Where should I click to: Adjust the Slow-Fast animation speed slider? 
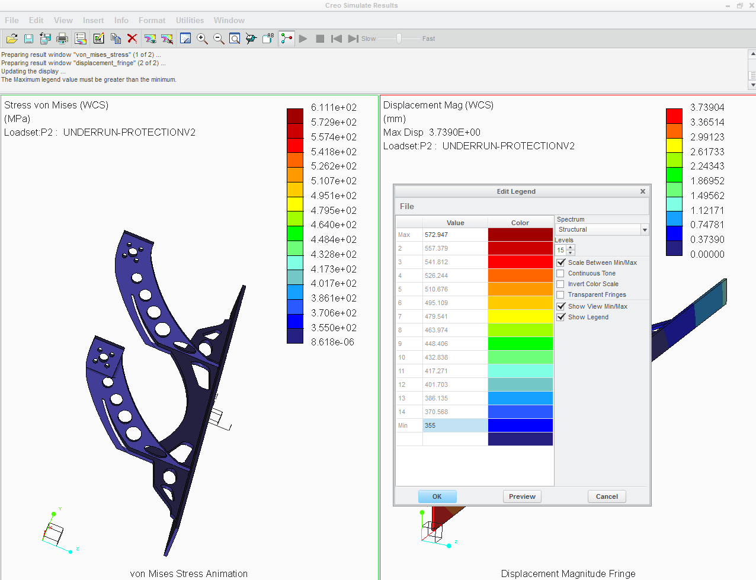point(399,39)
